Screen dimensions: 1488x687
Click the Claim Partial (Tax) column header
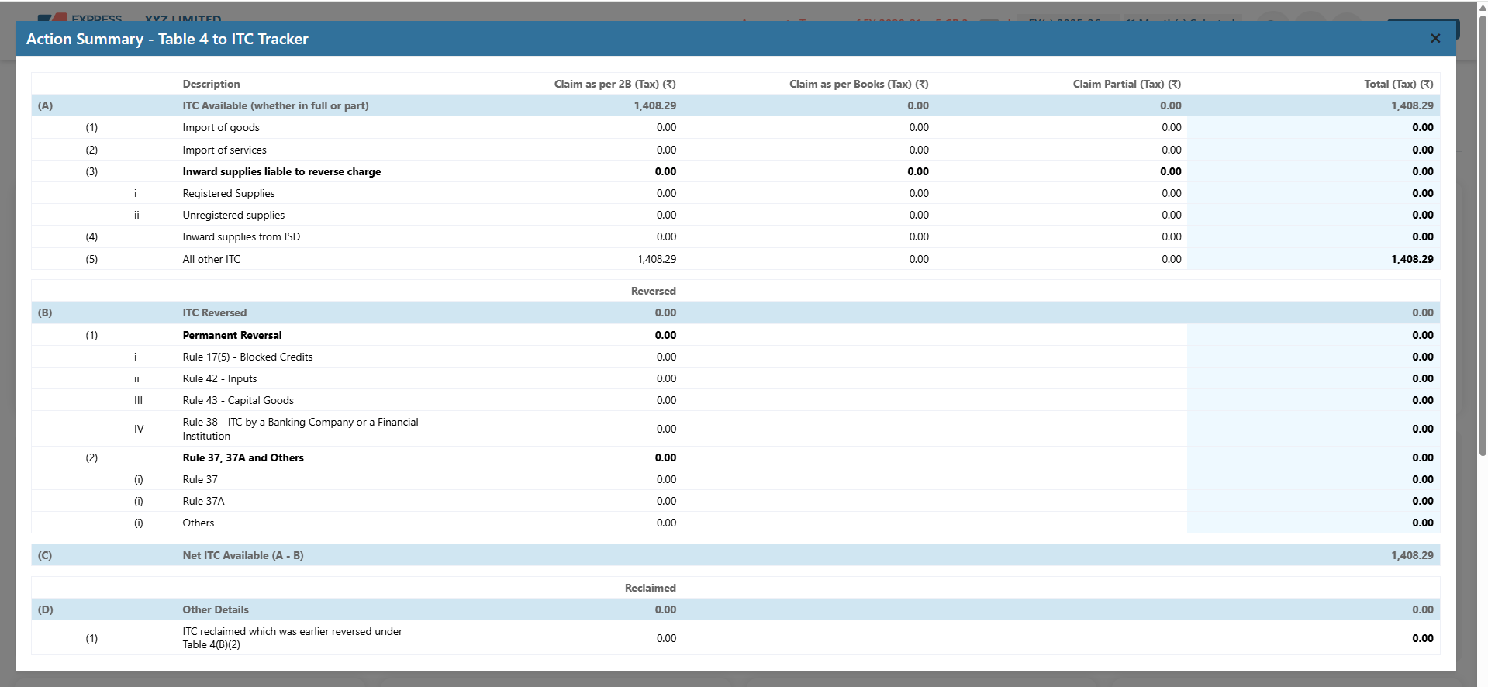tap(1126, 84)
